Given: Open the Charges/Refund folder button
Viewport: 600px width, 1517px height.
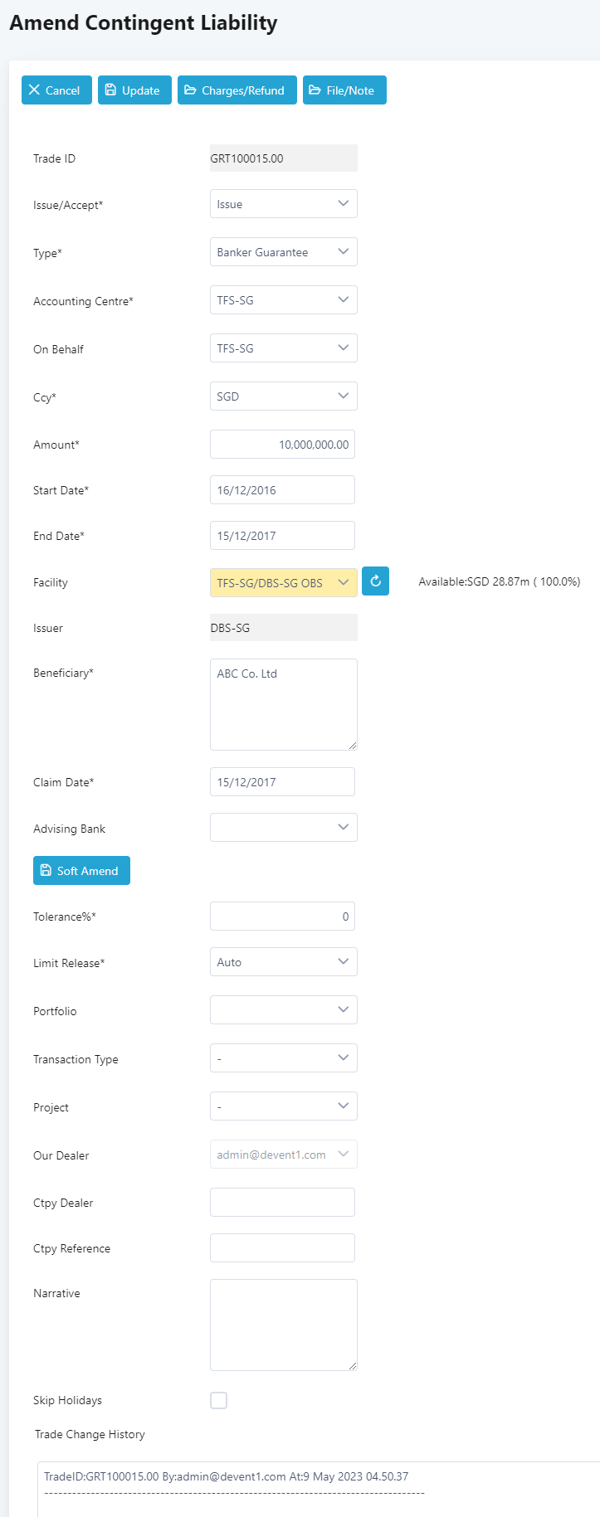Looking at the screenshot, I should (236, 90).
